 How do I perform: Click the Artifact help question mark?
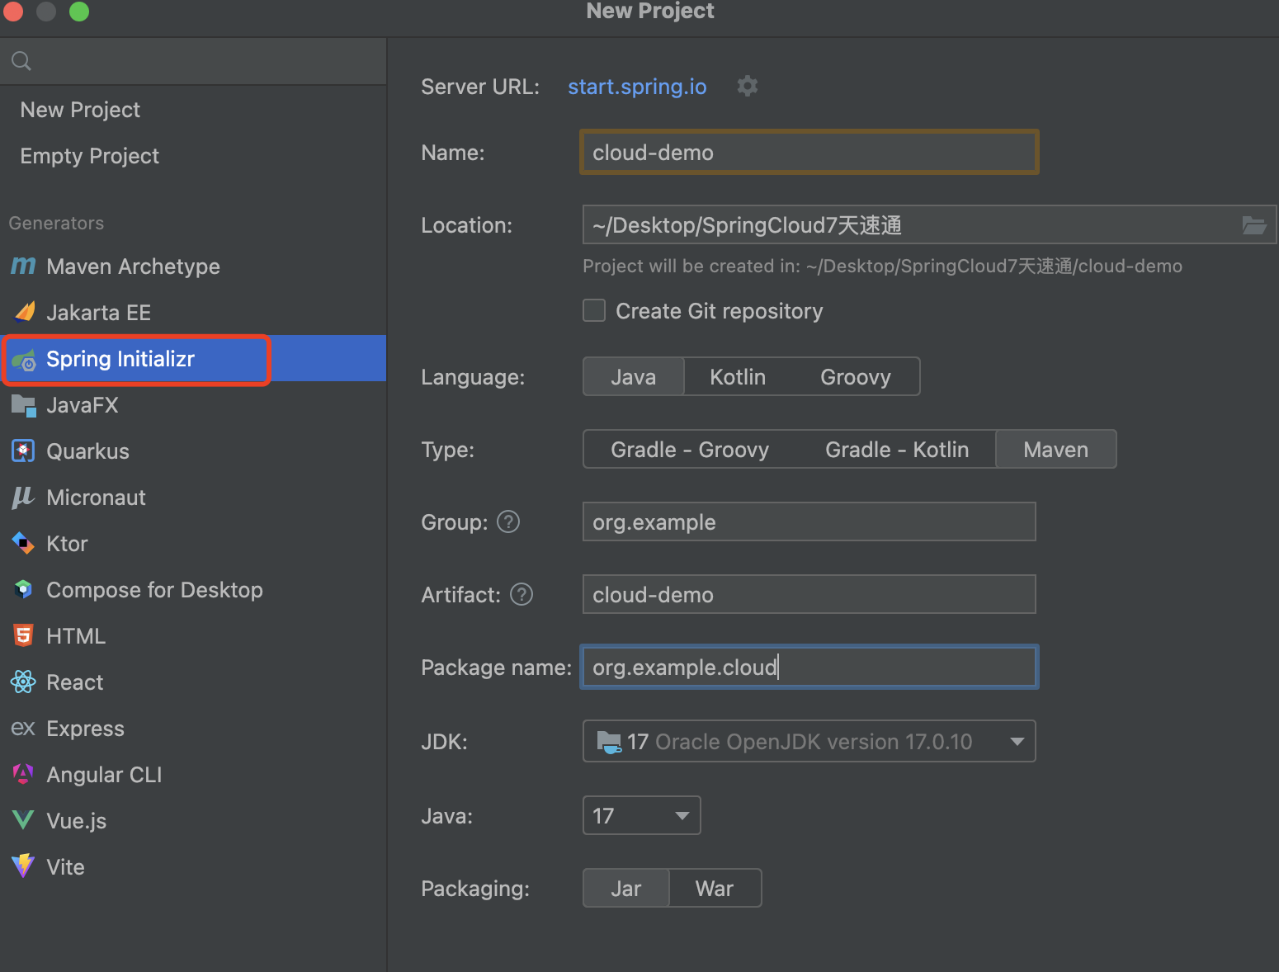click(522, 594)
